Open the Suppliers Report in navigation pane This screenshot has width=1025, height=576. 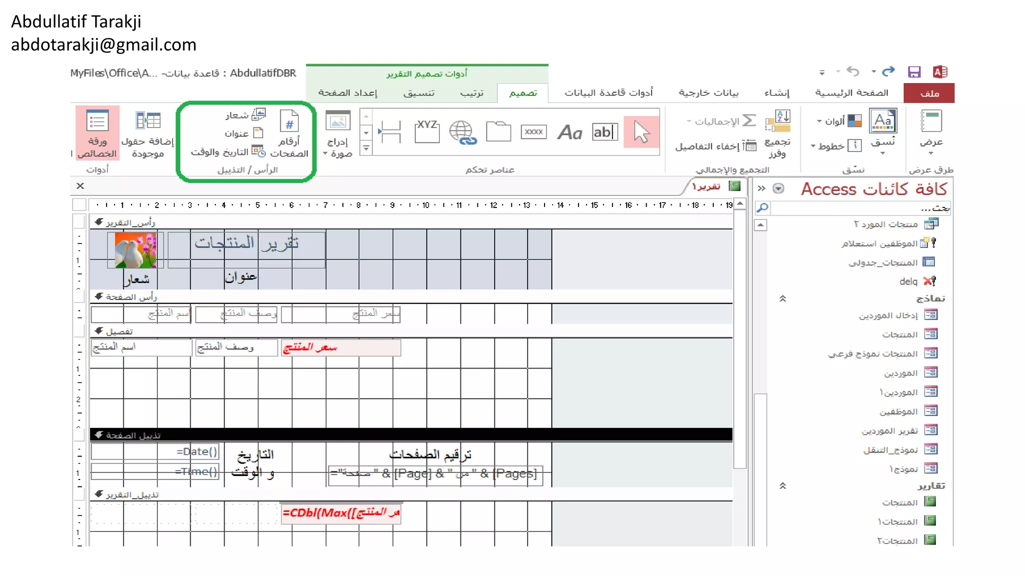pyautogui.click(x=890, y=430)
